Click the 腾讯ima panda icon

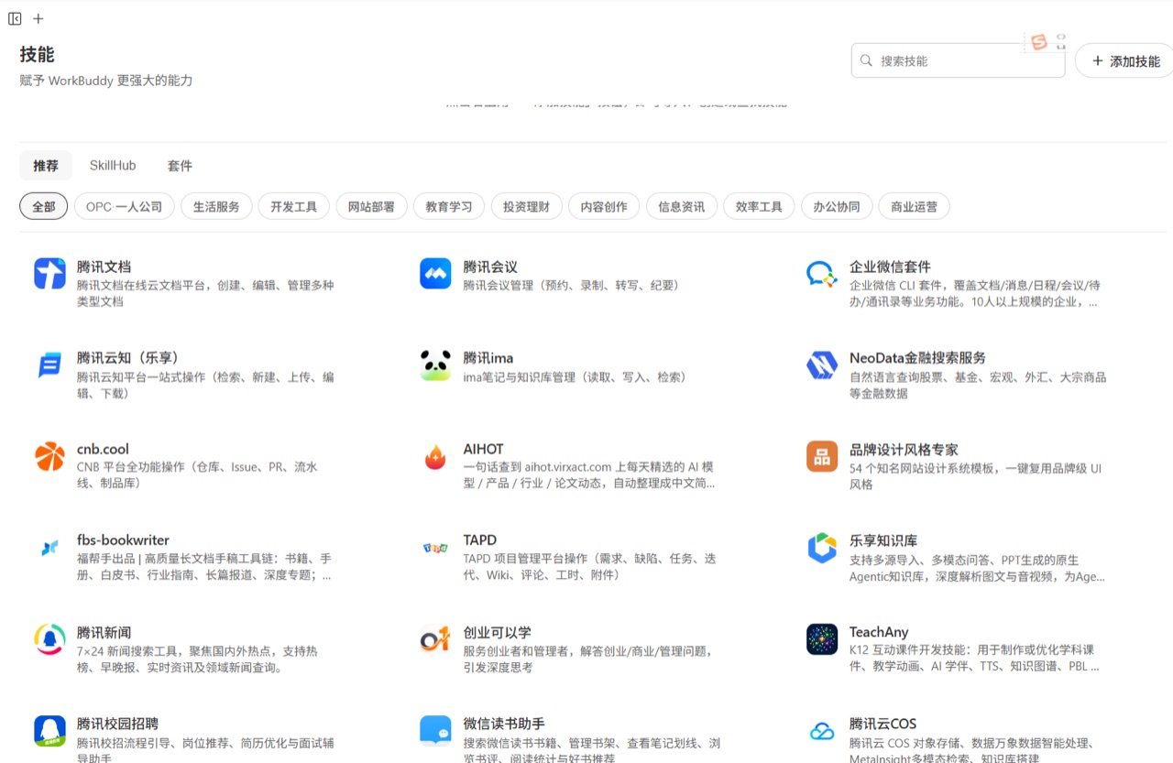pos(435,365)
